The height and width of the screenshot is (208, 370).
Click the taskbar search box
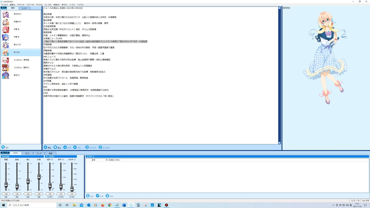click(x=32, y=205)
